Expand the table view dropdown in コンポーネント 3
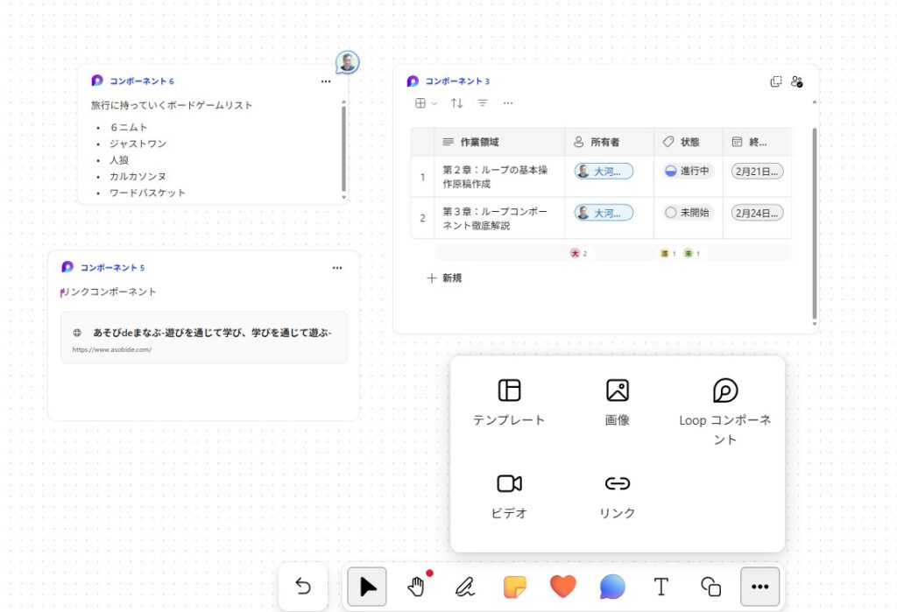The width and height of the screenshot is (897, 612). (x=426, y=103)
